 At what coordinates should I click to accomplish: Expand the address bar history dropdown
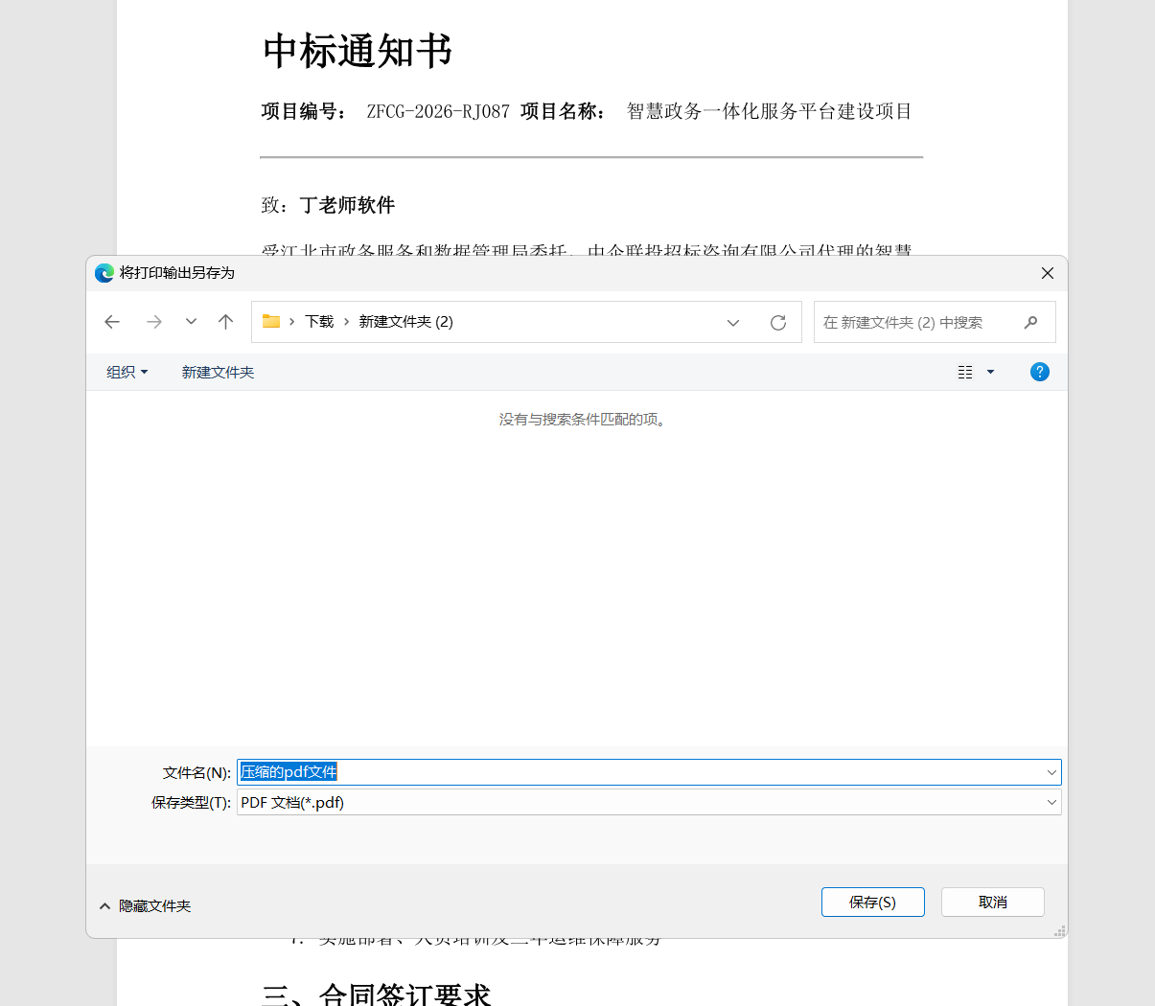[733, 323]
